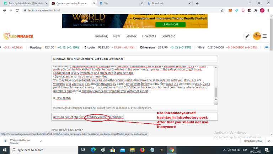The height and width of the screenshot is (154, 273).
Task: Click the LEARN MORE ad button
Action: pos(170,25)
